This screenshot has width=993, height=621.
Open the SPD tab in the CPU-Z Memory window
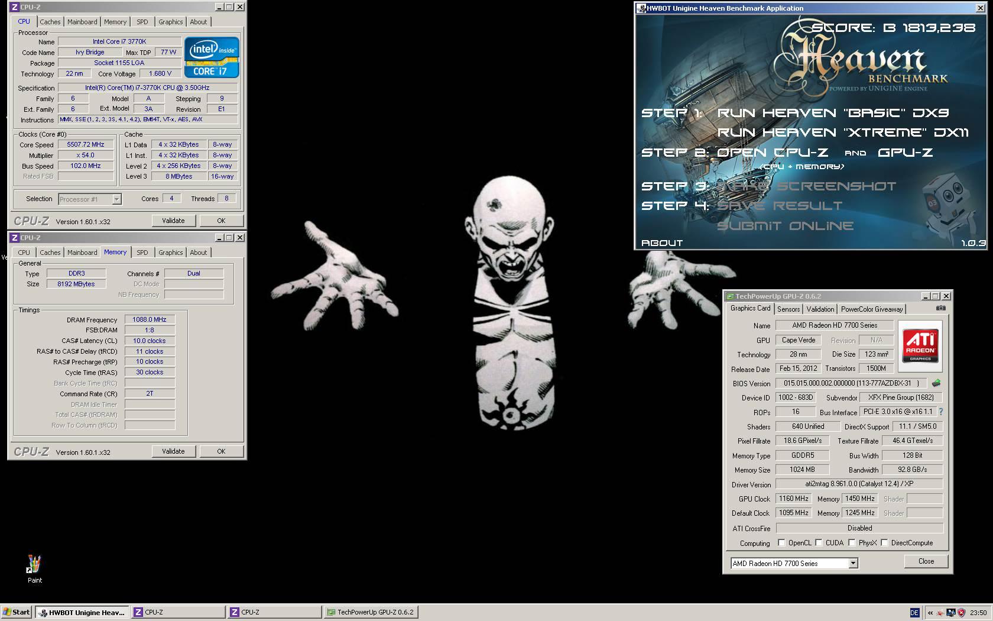(x=142, y=253)
